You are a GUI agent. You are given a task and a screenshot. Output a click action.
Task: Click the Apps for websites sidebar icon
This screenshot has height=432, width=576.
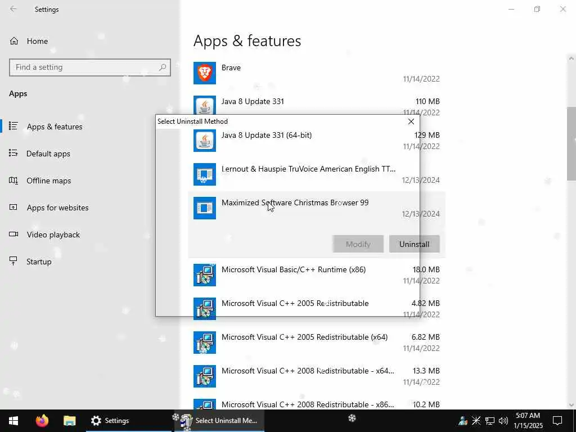13,207
